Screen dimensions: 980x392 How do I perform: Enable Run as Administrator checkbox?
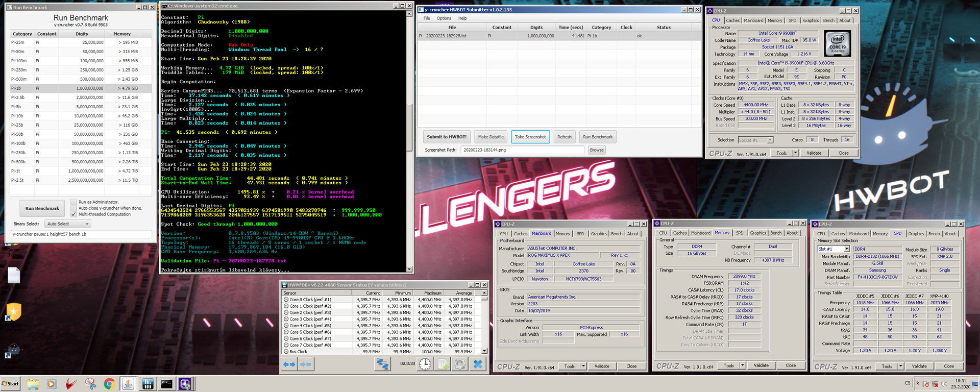pyautogui.click(x=74, y=202)
